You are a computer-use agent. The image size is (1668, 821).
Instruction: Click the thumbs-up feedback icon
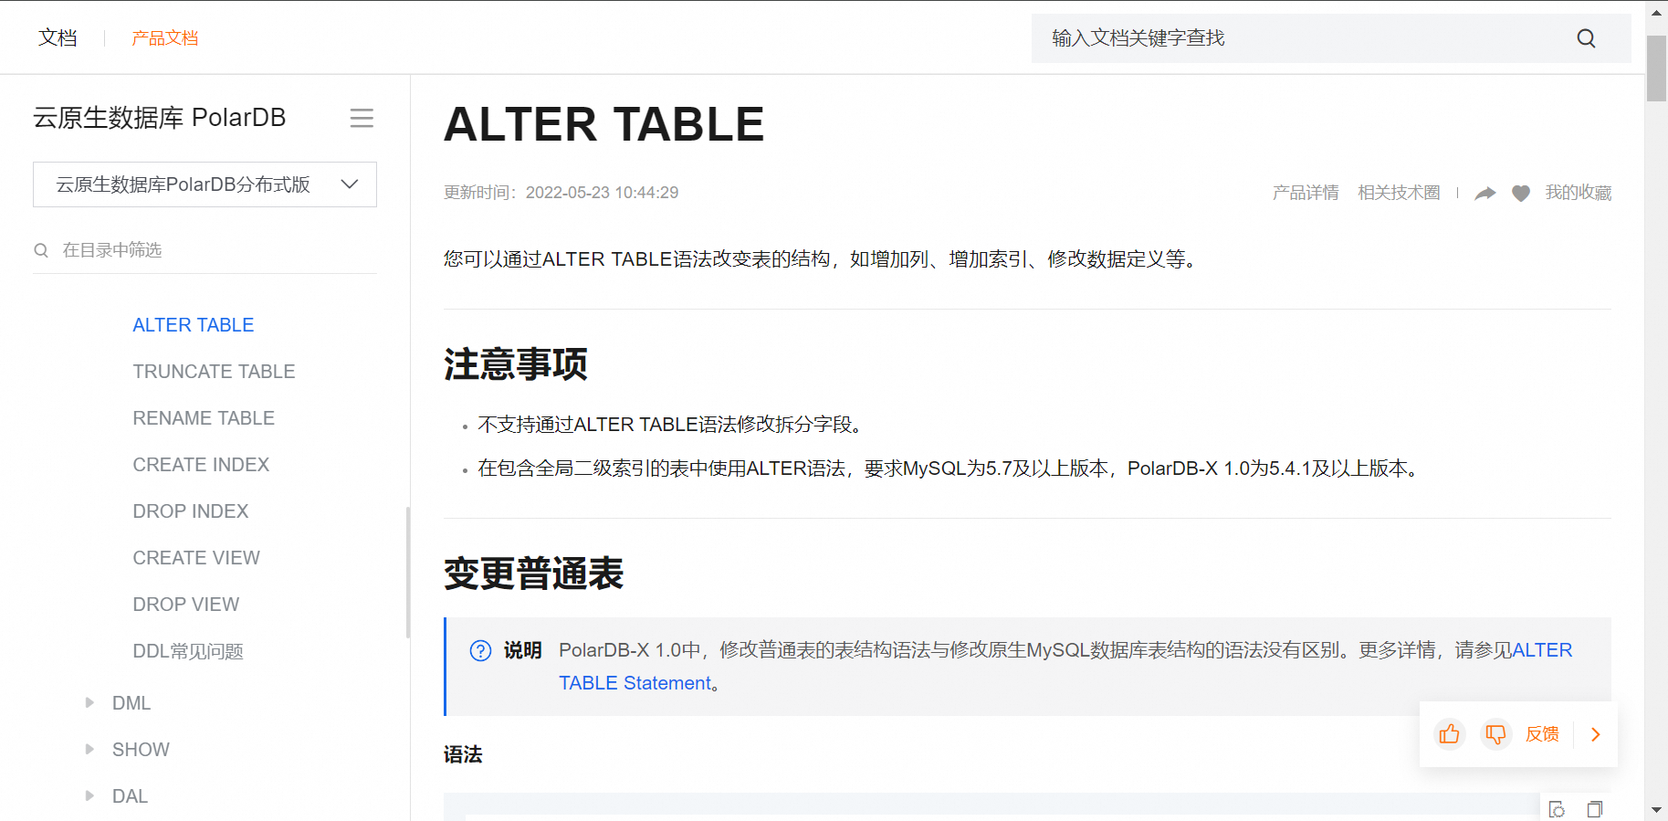pos(1450,734)
